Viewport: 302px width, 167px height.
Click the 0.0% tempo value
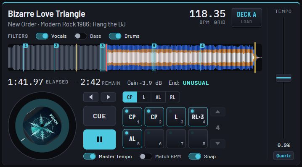tap(283, 145)
